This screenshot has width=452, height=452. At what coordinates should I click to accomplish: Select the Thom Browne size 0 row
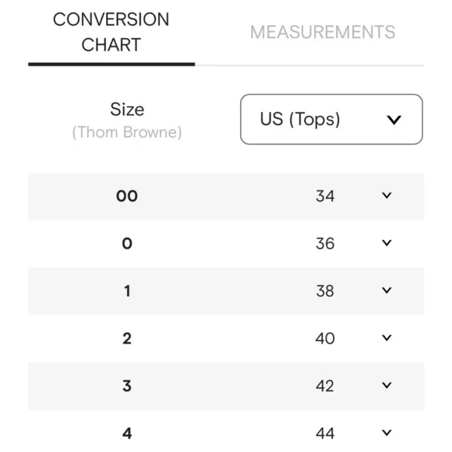(226, 244)
